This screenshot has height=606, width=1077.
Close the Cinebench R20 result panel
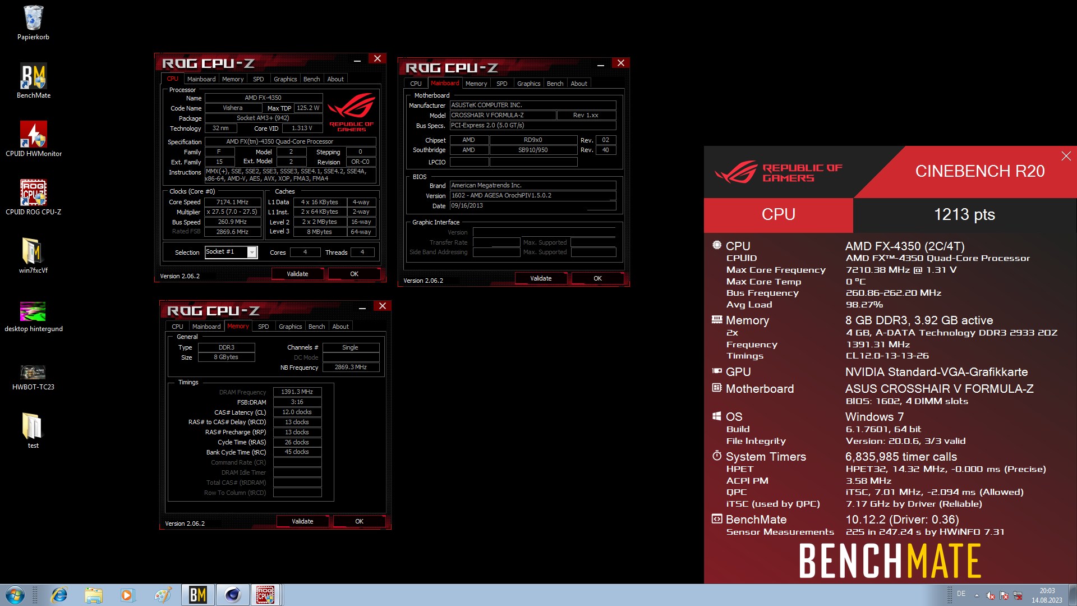click(x=1066, y=156)
